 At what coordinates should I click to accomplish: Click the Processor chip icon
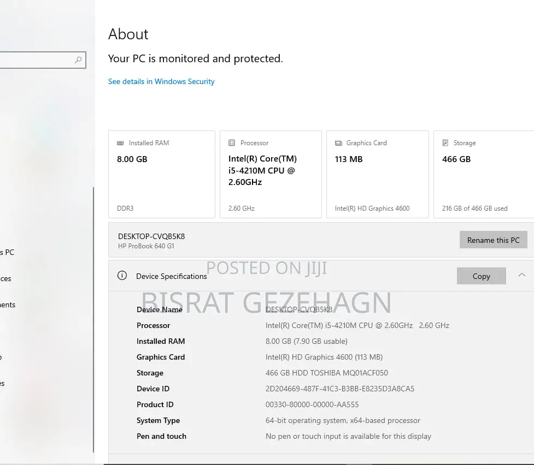tap(232, 143)
